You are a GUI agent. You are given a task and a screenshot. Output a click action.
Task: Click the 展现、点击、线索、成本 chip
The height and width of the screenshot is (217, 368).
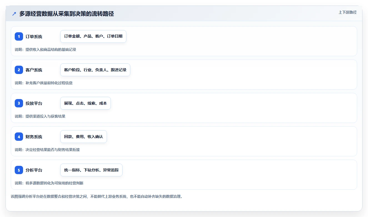[x=86, y=103]
